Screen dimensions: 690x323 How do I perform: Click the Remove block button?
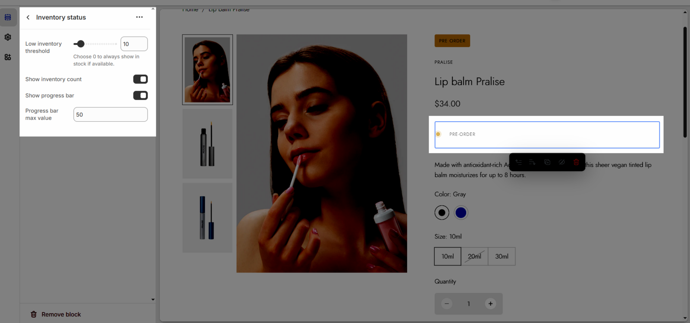pos(56,314)
